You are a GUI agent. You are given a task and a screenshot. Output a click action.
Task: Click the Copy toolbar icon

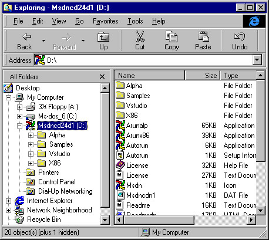172,36
